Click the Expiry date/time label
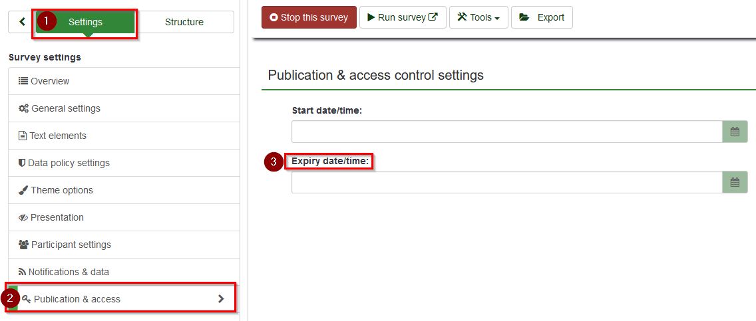Viewport: 756px width, 321px height. point(330,161)
